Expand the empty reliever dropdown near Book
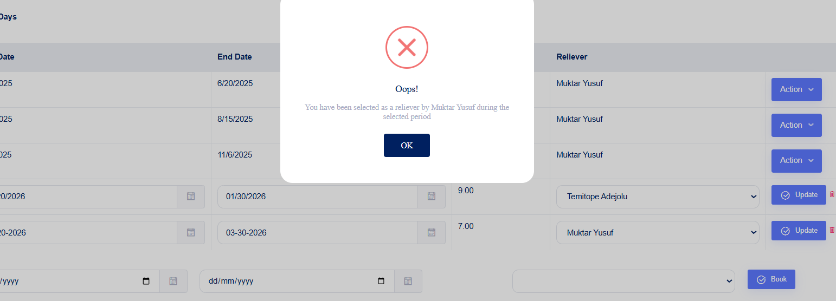Screen dimensions: 836x301 tap(623, 281)
